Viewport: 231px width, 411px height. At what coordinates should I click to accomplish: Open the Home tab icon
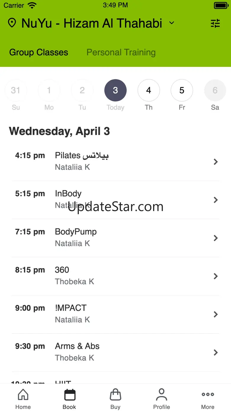point(23,395)
